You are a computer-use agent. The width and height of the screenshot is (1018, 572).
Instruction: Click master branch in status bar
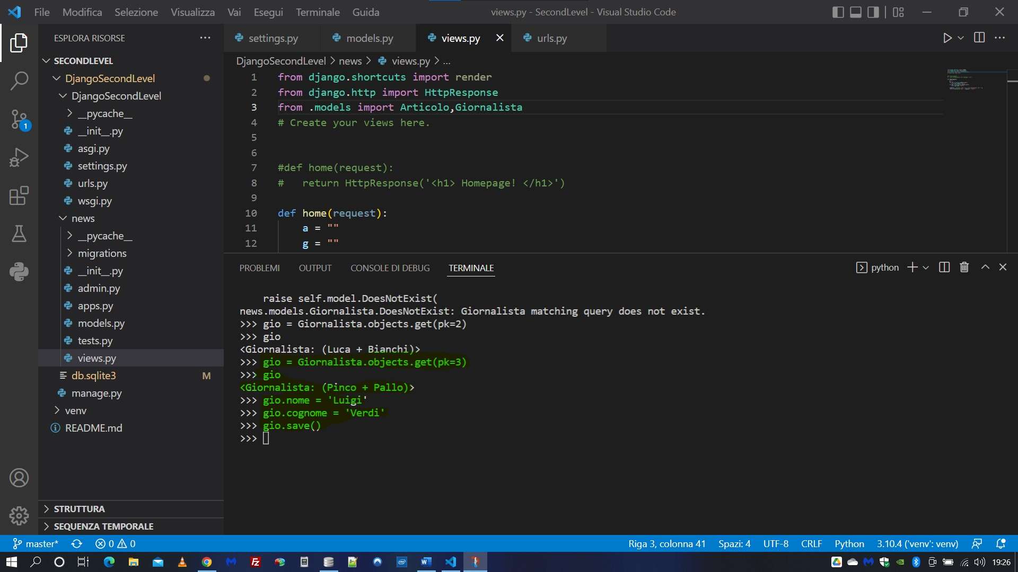(36, 544)
